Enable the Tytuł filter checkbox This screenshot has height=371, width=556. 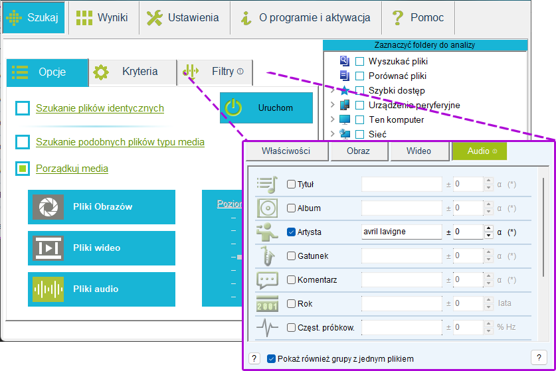tap(291, 185)
